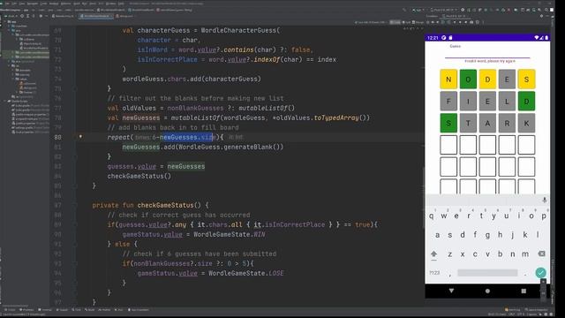Open the Pixel device selector dropdown

tap(444, 10)
